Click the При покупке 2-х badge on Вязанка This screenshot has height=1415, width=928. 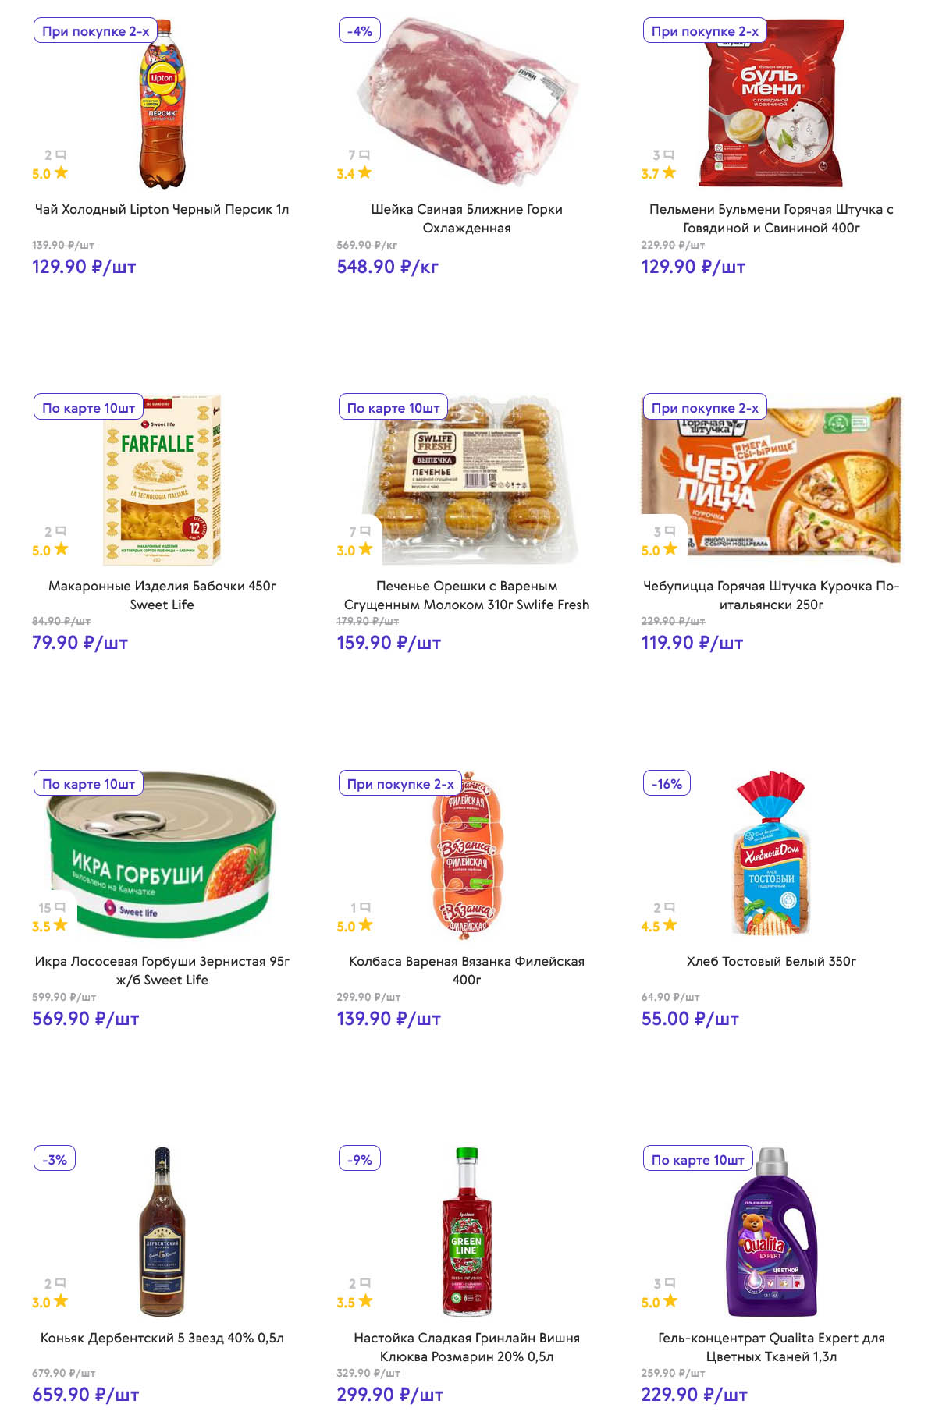[x=400, y=783]
